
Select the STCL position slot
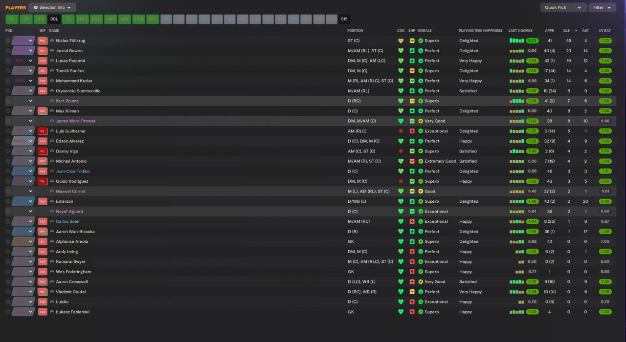153,20
